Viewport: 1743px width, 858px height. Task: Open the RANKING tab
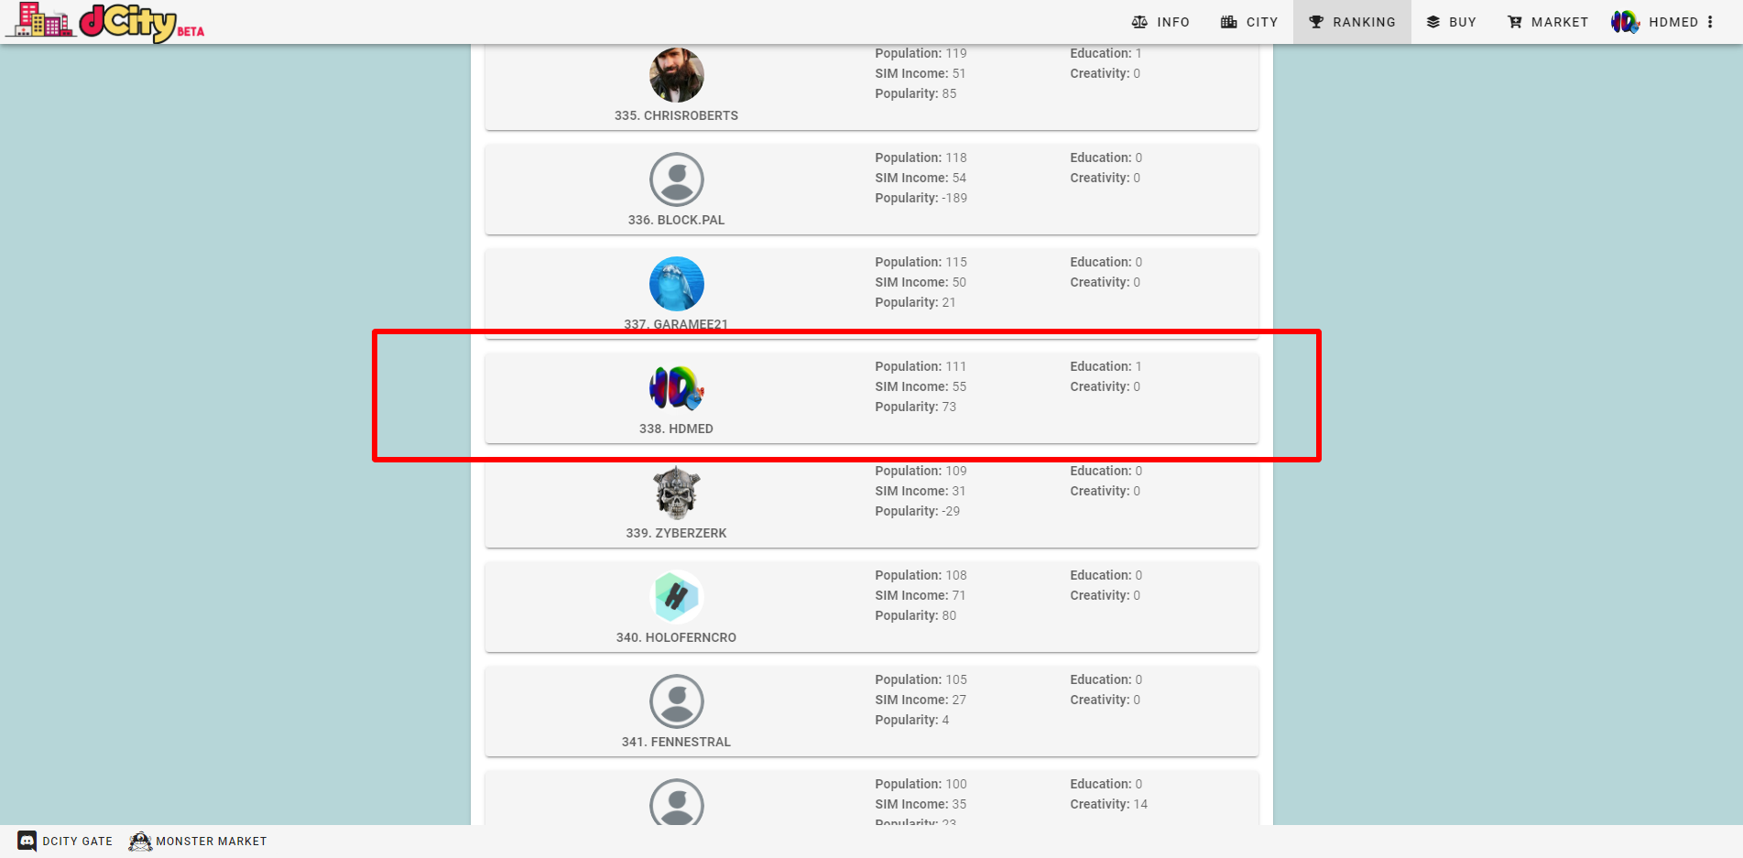(x=1352, y=22)
